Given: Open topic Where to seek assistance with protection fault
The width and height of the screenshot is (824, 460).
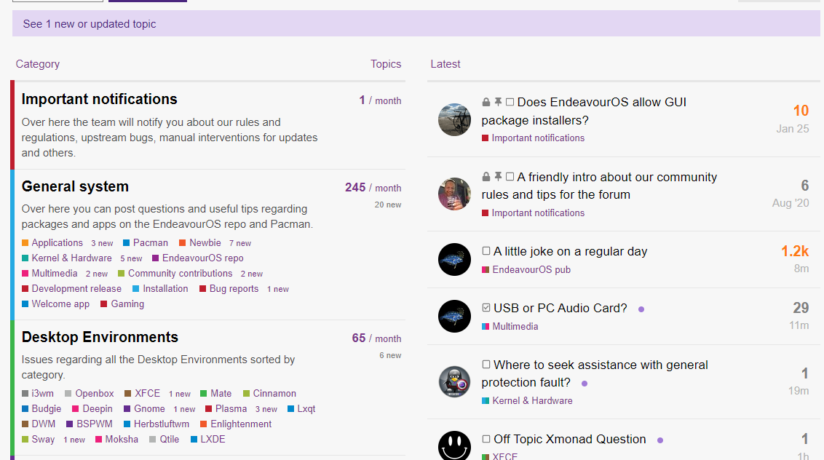Looking at the screenshot, I should pyautogui.click(x=595, y=373).
